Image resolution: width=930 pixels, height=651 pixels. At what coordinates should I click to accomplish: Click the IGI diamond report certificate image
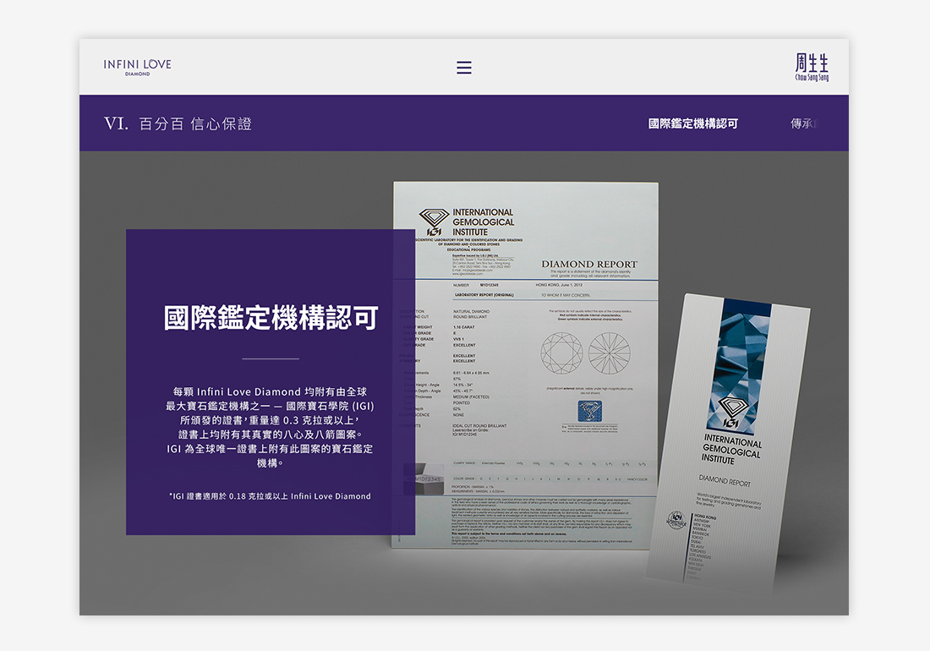click(x=526, y=365)
